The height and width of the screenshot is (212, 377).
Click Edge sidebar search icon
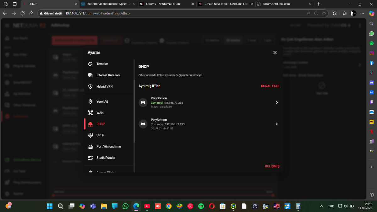pyautogui.click(x=372, y=24)
